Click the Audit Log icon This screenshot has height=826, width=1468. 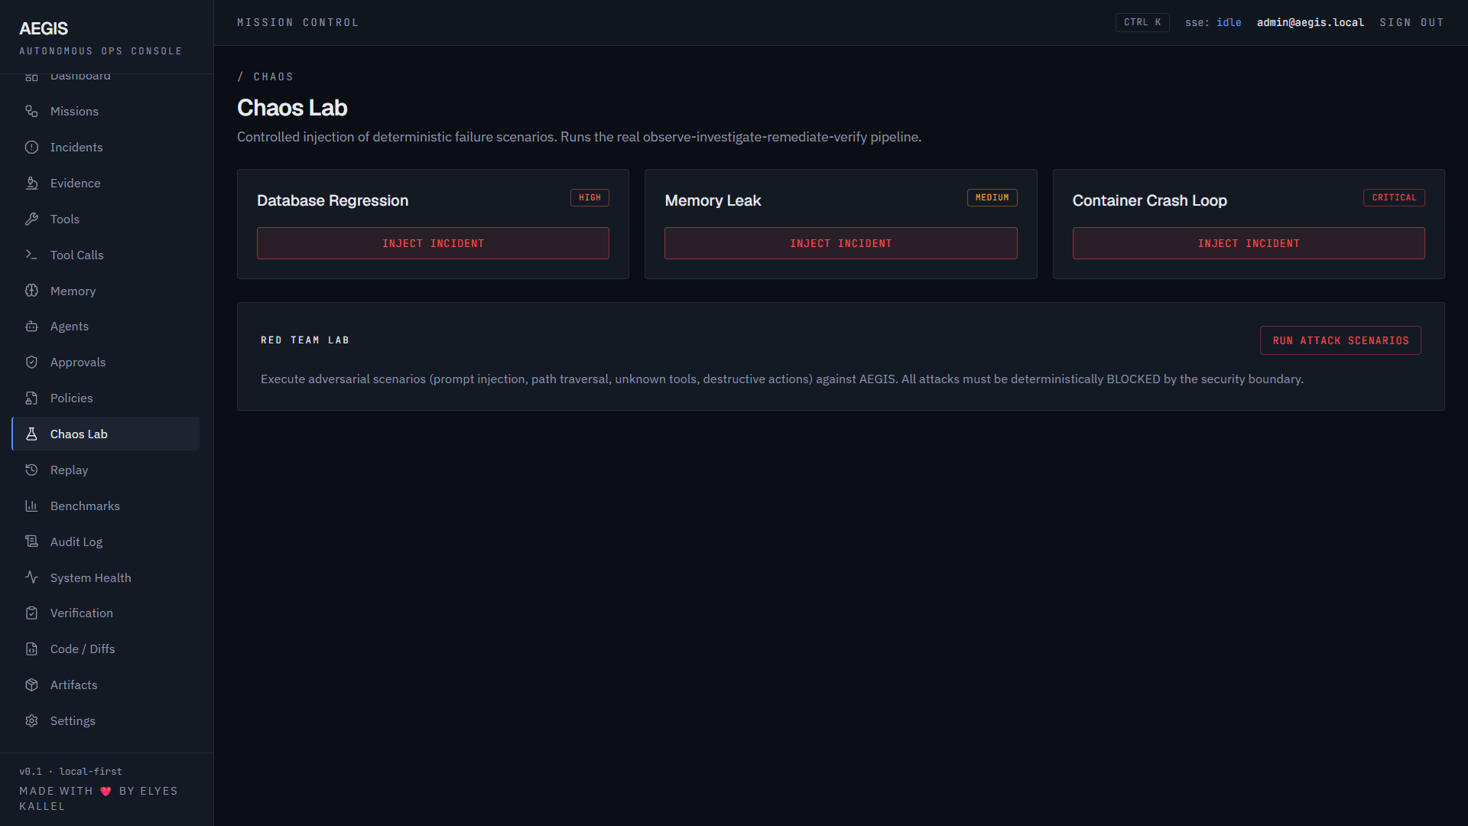pyautogui.click(x=31, y=541)
